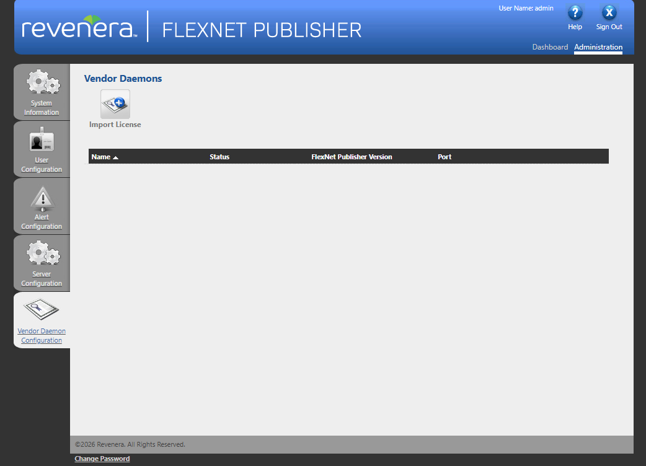Click the System Information link text
Screen dimensions: 646x466
[42, 107]
